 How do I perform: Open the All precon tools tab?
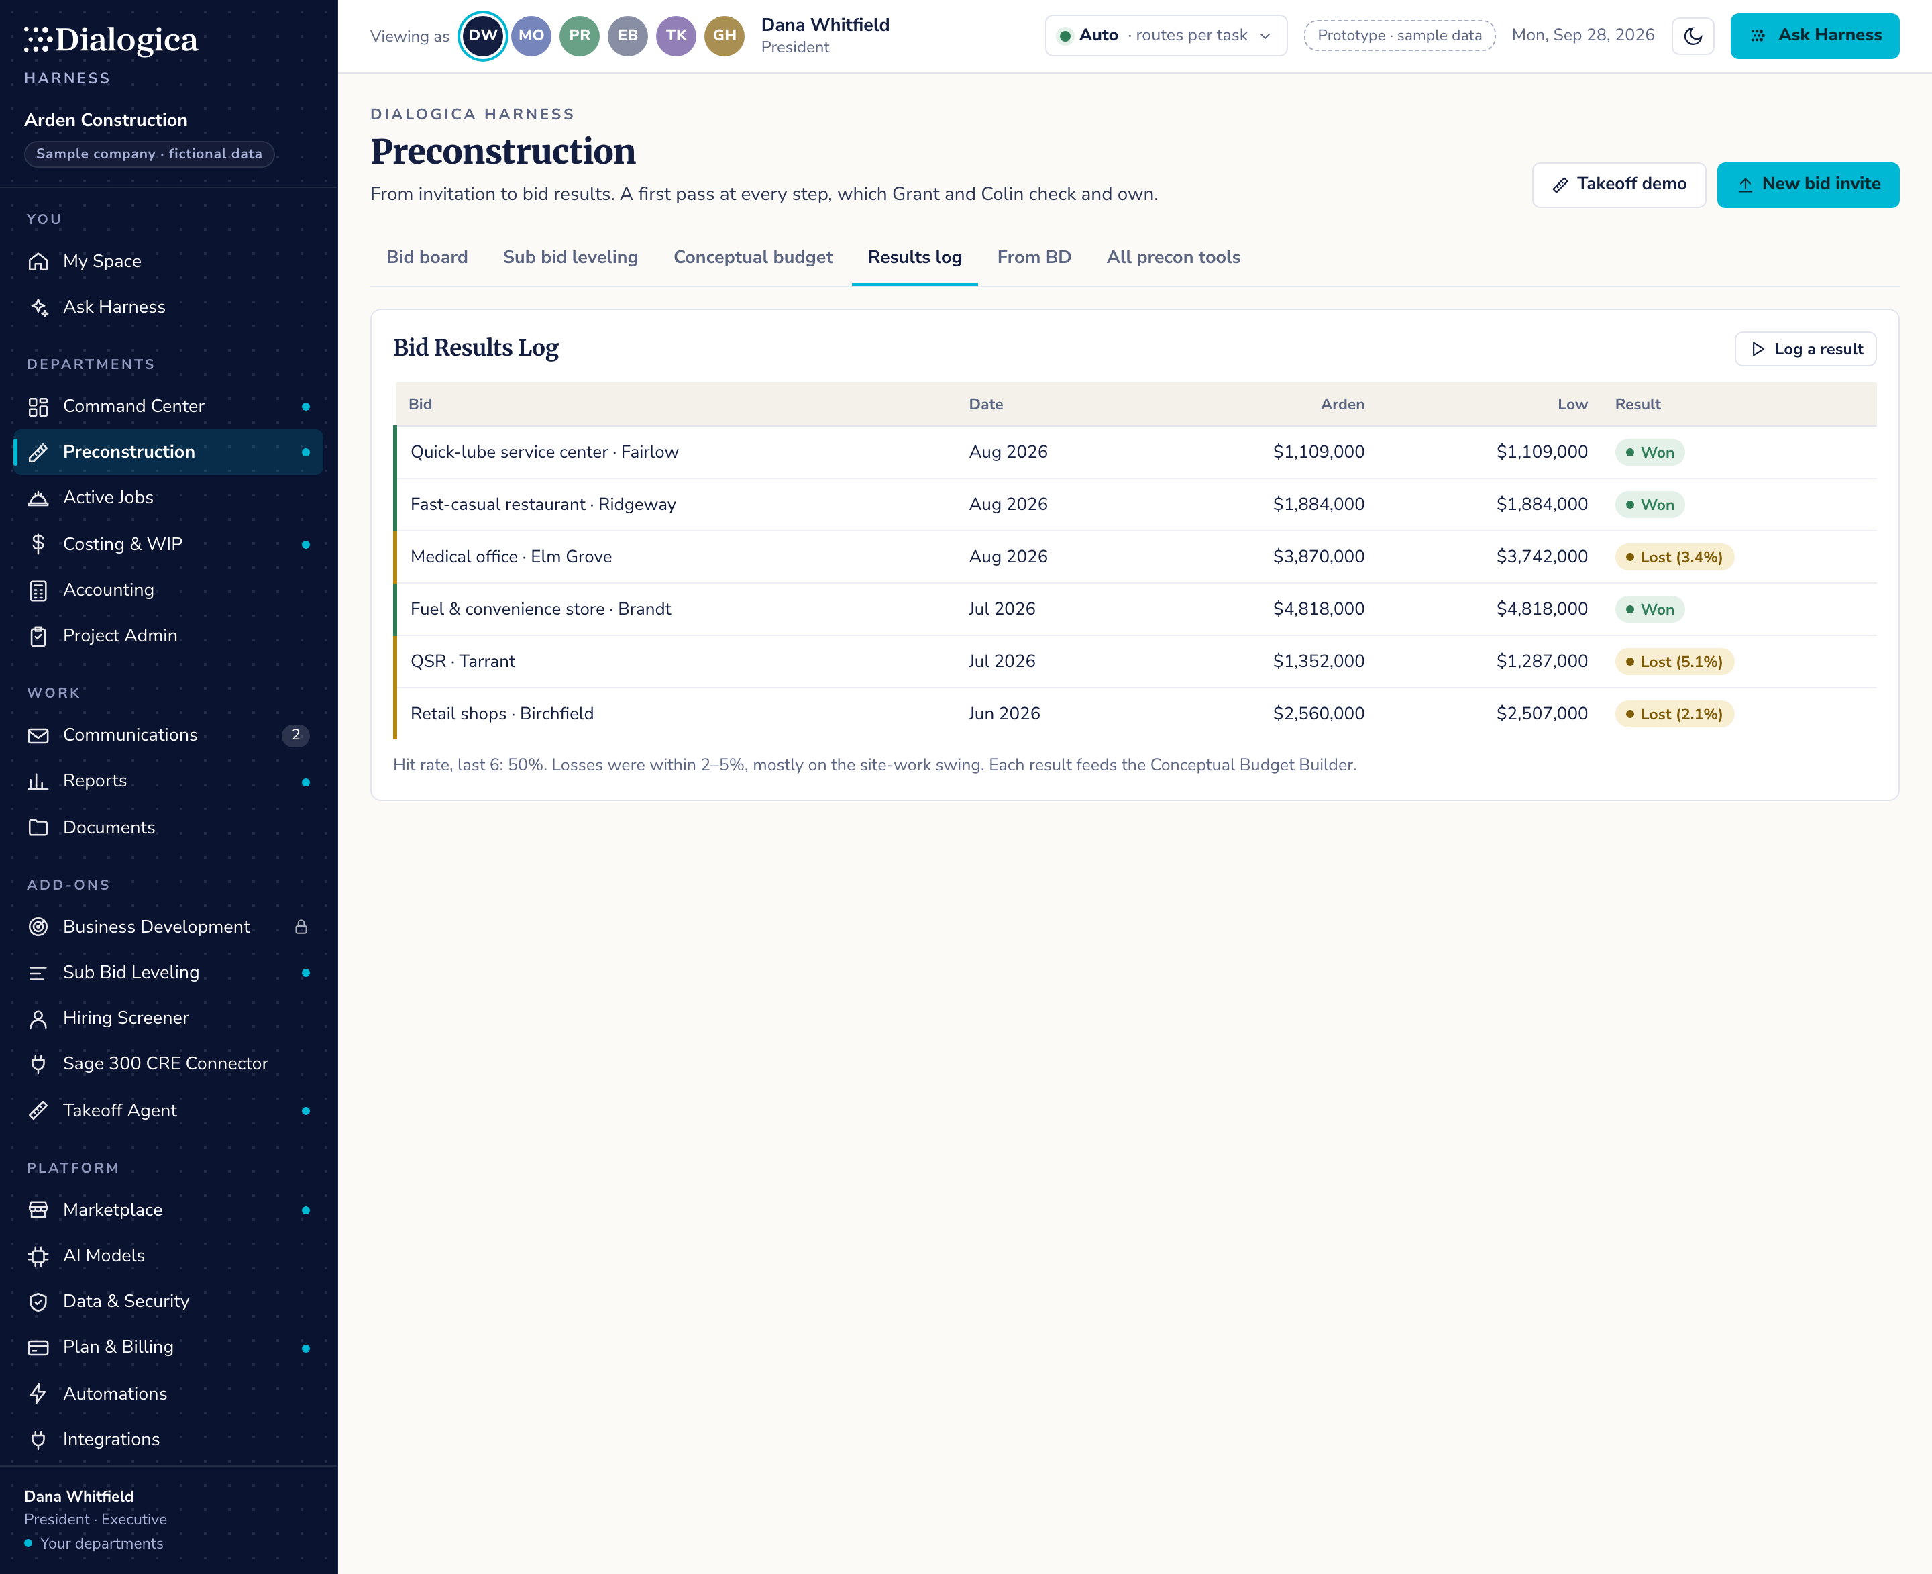(x=1173, y=258)
